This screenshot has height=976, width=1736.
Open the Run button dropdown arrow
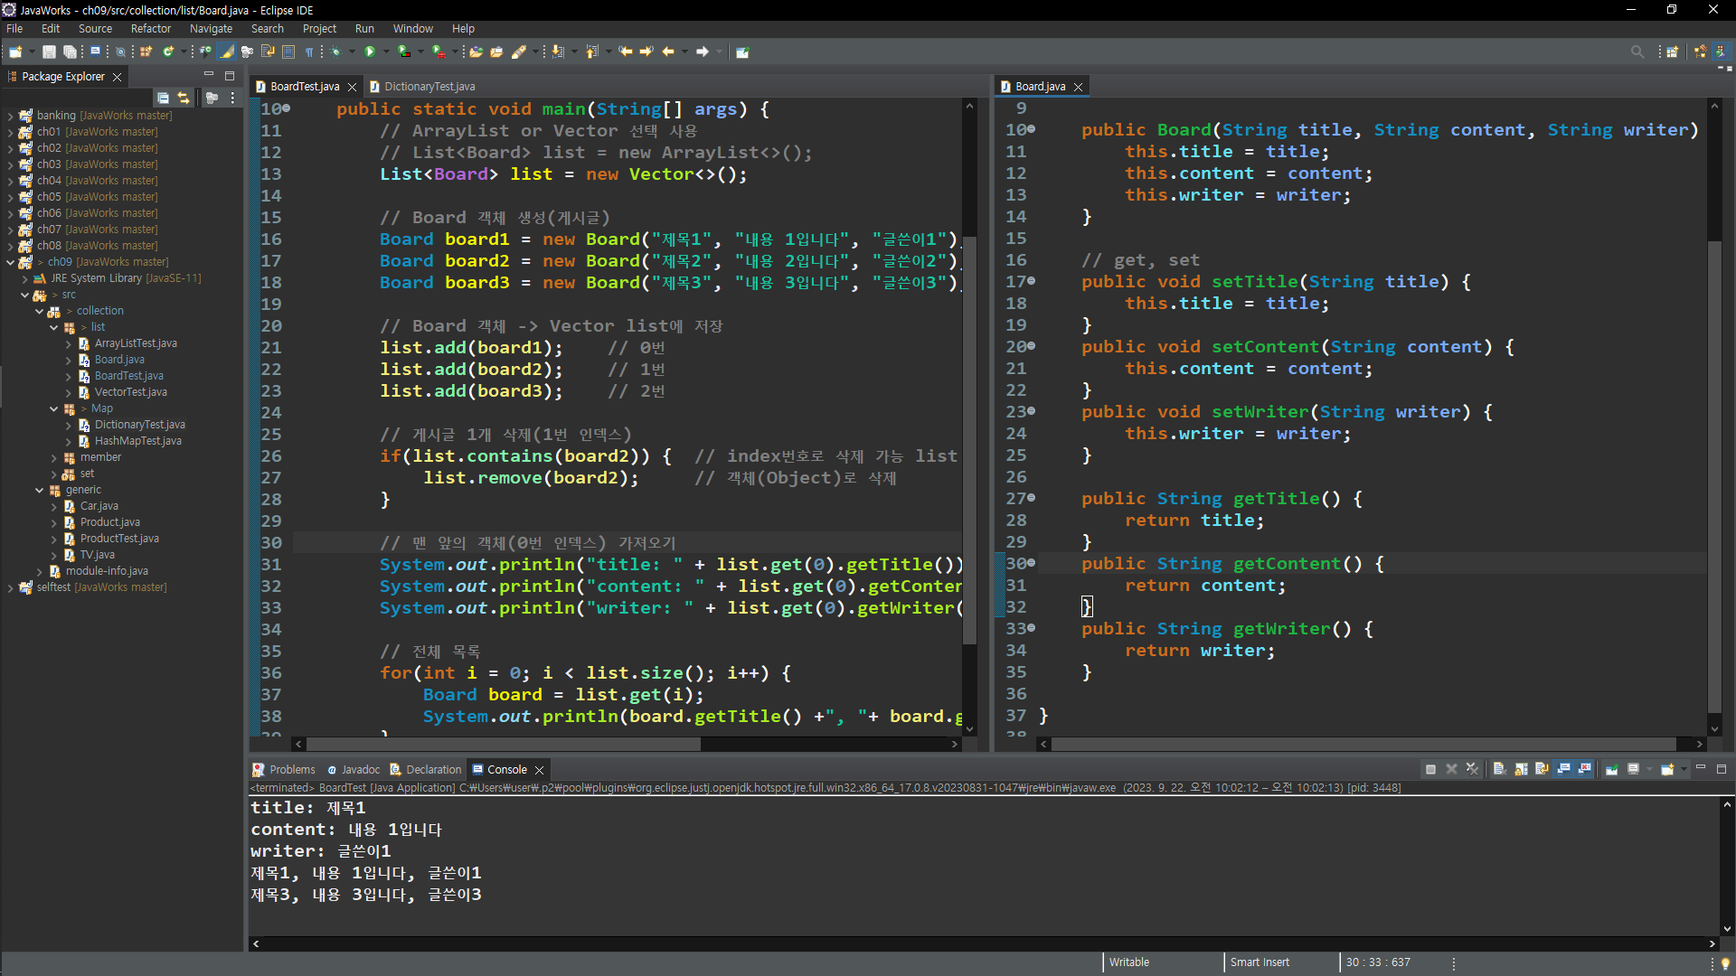386,52
